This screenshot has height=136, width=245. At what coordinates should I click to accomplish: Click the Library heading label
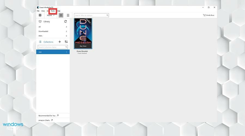[x=47, y=21]
